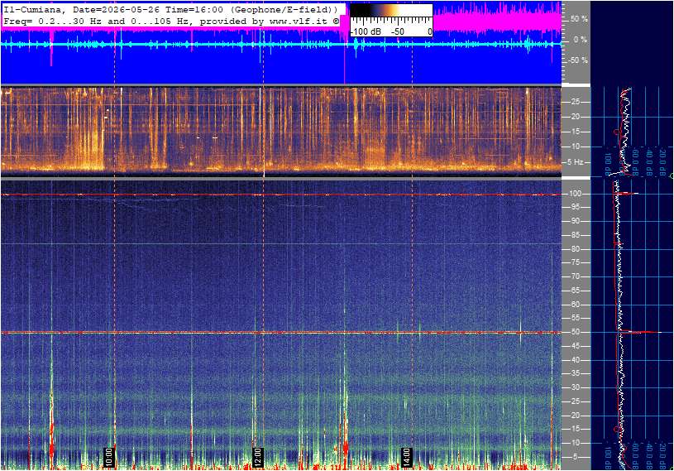Click the 80 frequency axis label
Screen dimensions: 674x471
tap(575, 249)
